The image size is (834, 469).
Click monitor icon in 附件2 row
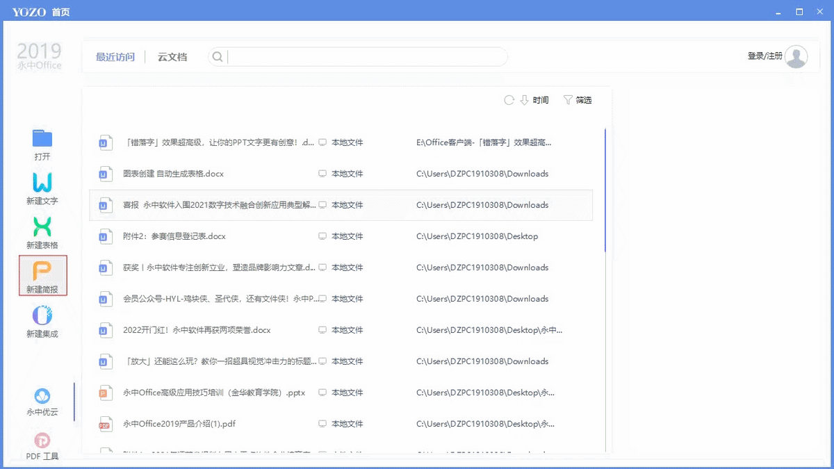[322, 236]
